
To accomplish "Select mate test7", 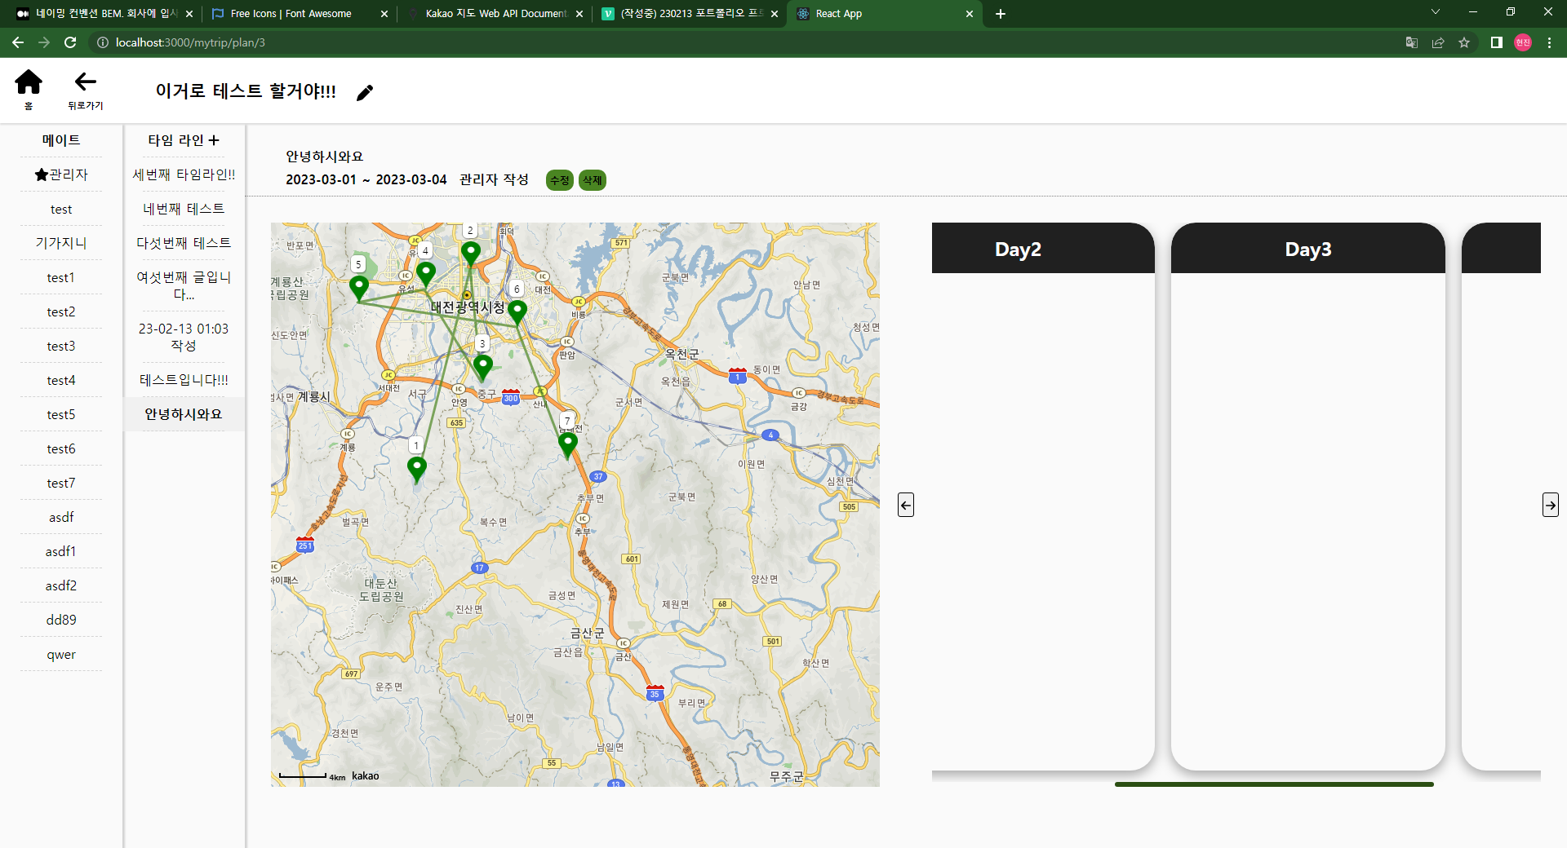I will pyautogui.click(x=61, y=484).
